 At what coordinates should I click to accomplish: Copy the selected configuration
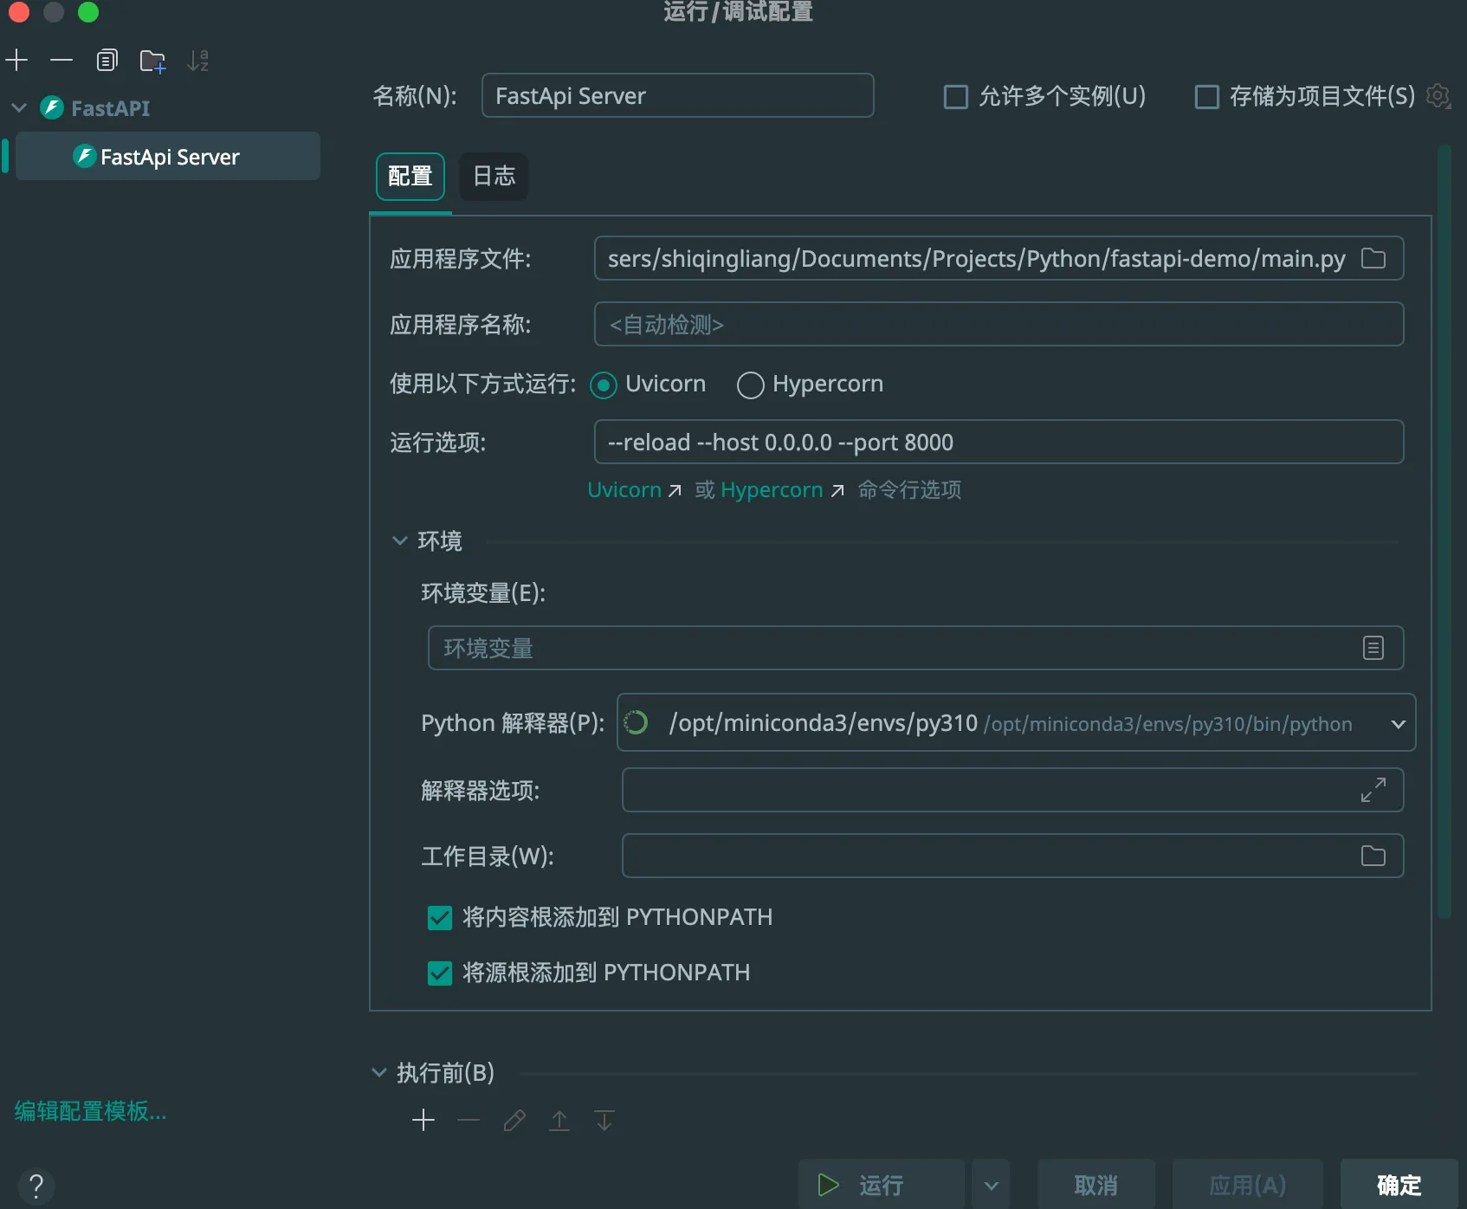click(107, 60)
